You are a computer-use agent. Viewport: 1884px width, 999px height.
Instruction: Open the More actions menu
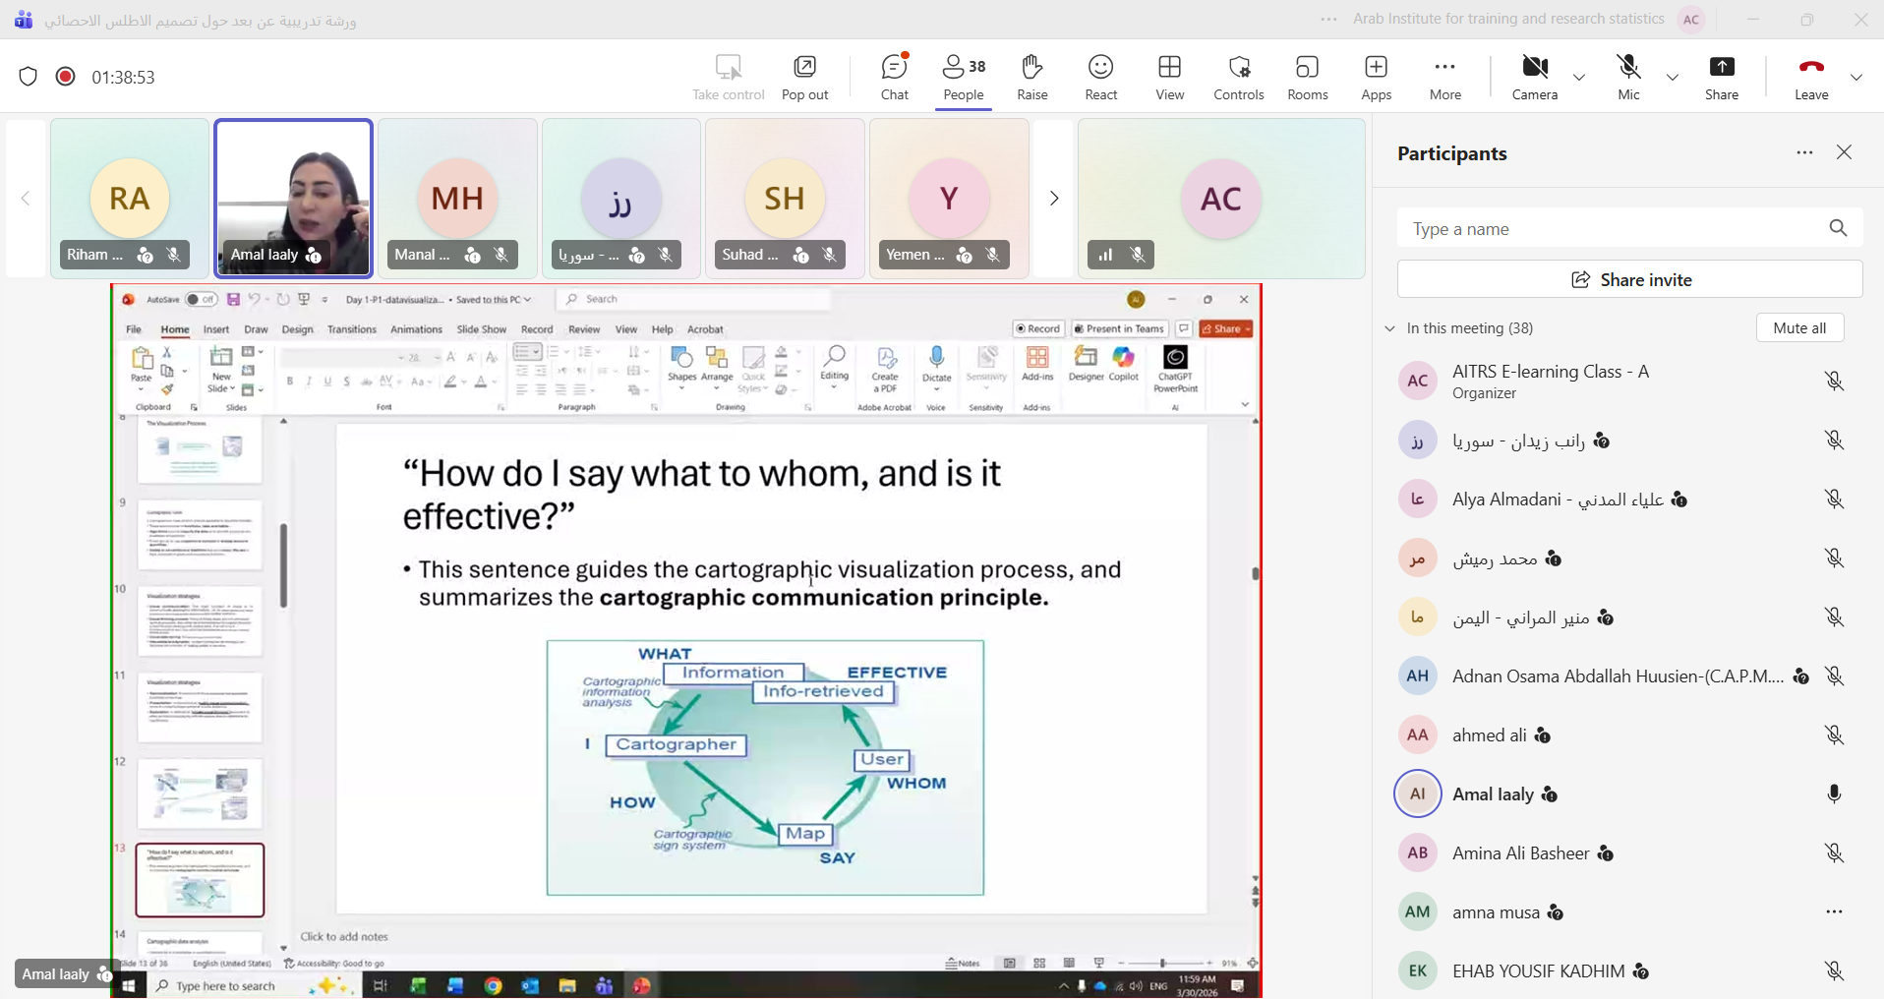pyautogui.click(x=1444, y=77)
